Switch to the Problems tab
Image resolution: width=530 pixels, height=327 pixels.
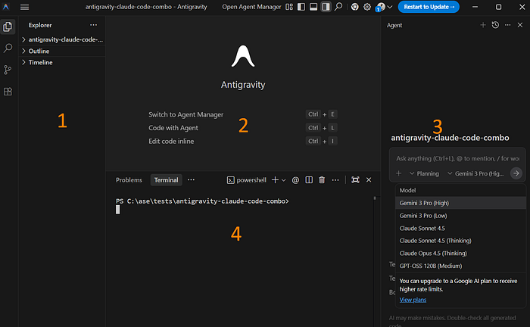[129, 180]
